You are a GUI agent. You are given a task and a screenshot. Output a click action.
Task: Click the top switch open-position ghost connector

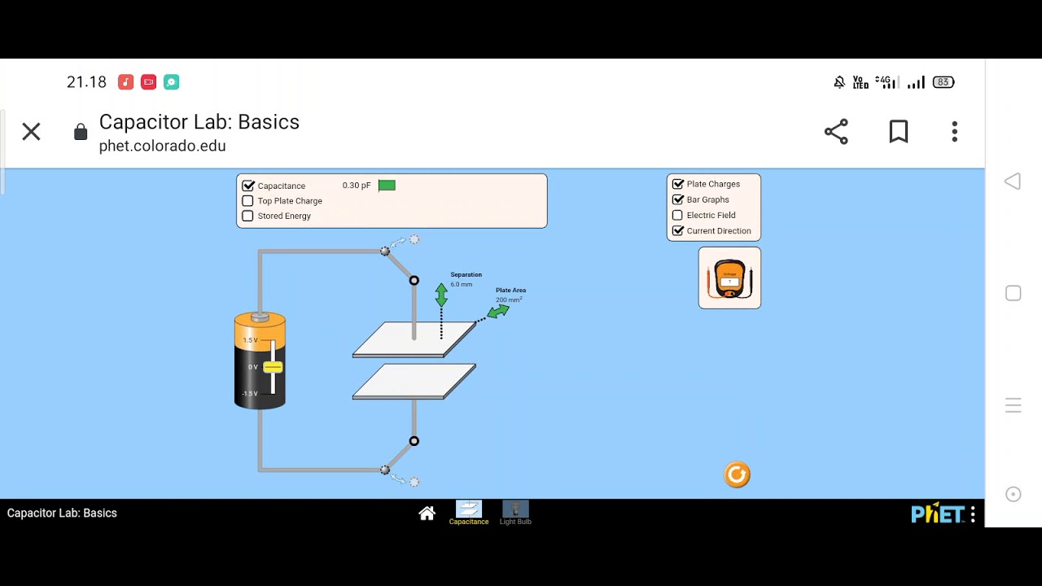(x=414, y=239)
